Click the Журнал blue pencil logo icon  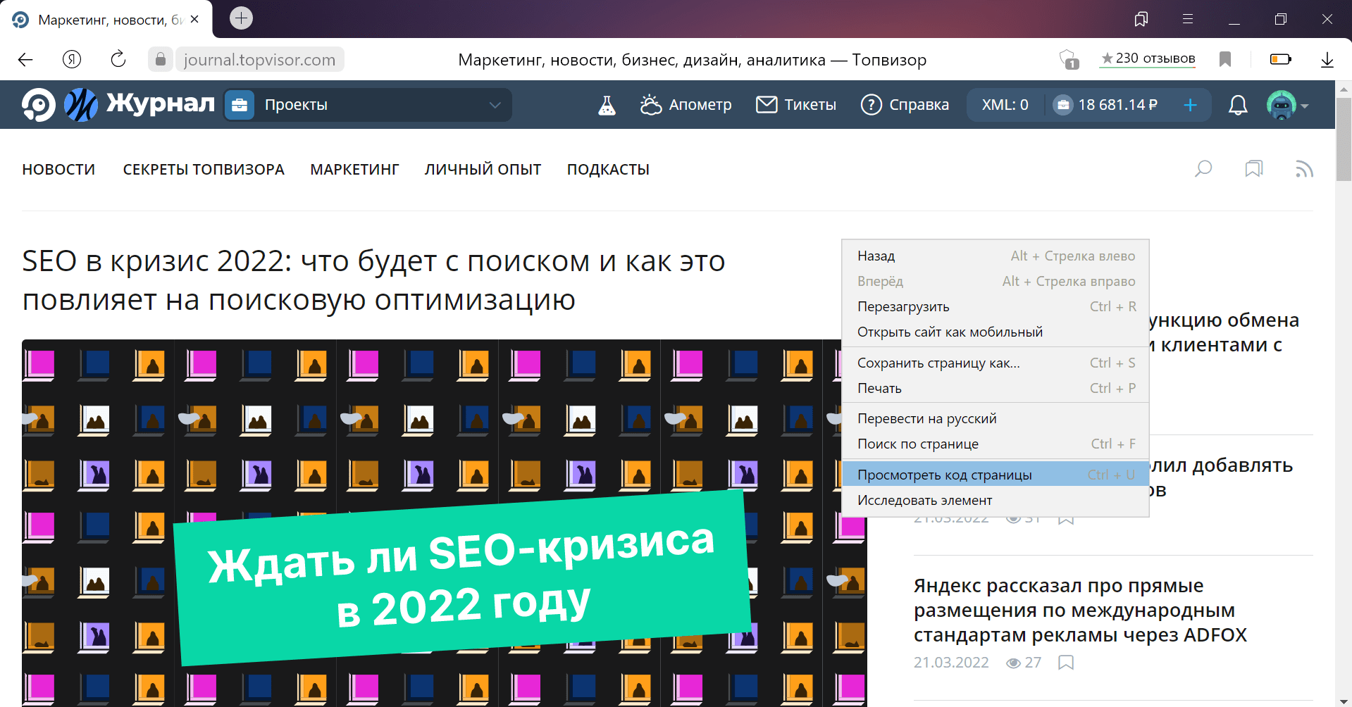tap(81, 104)
